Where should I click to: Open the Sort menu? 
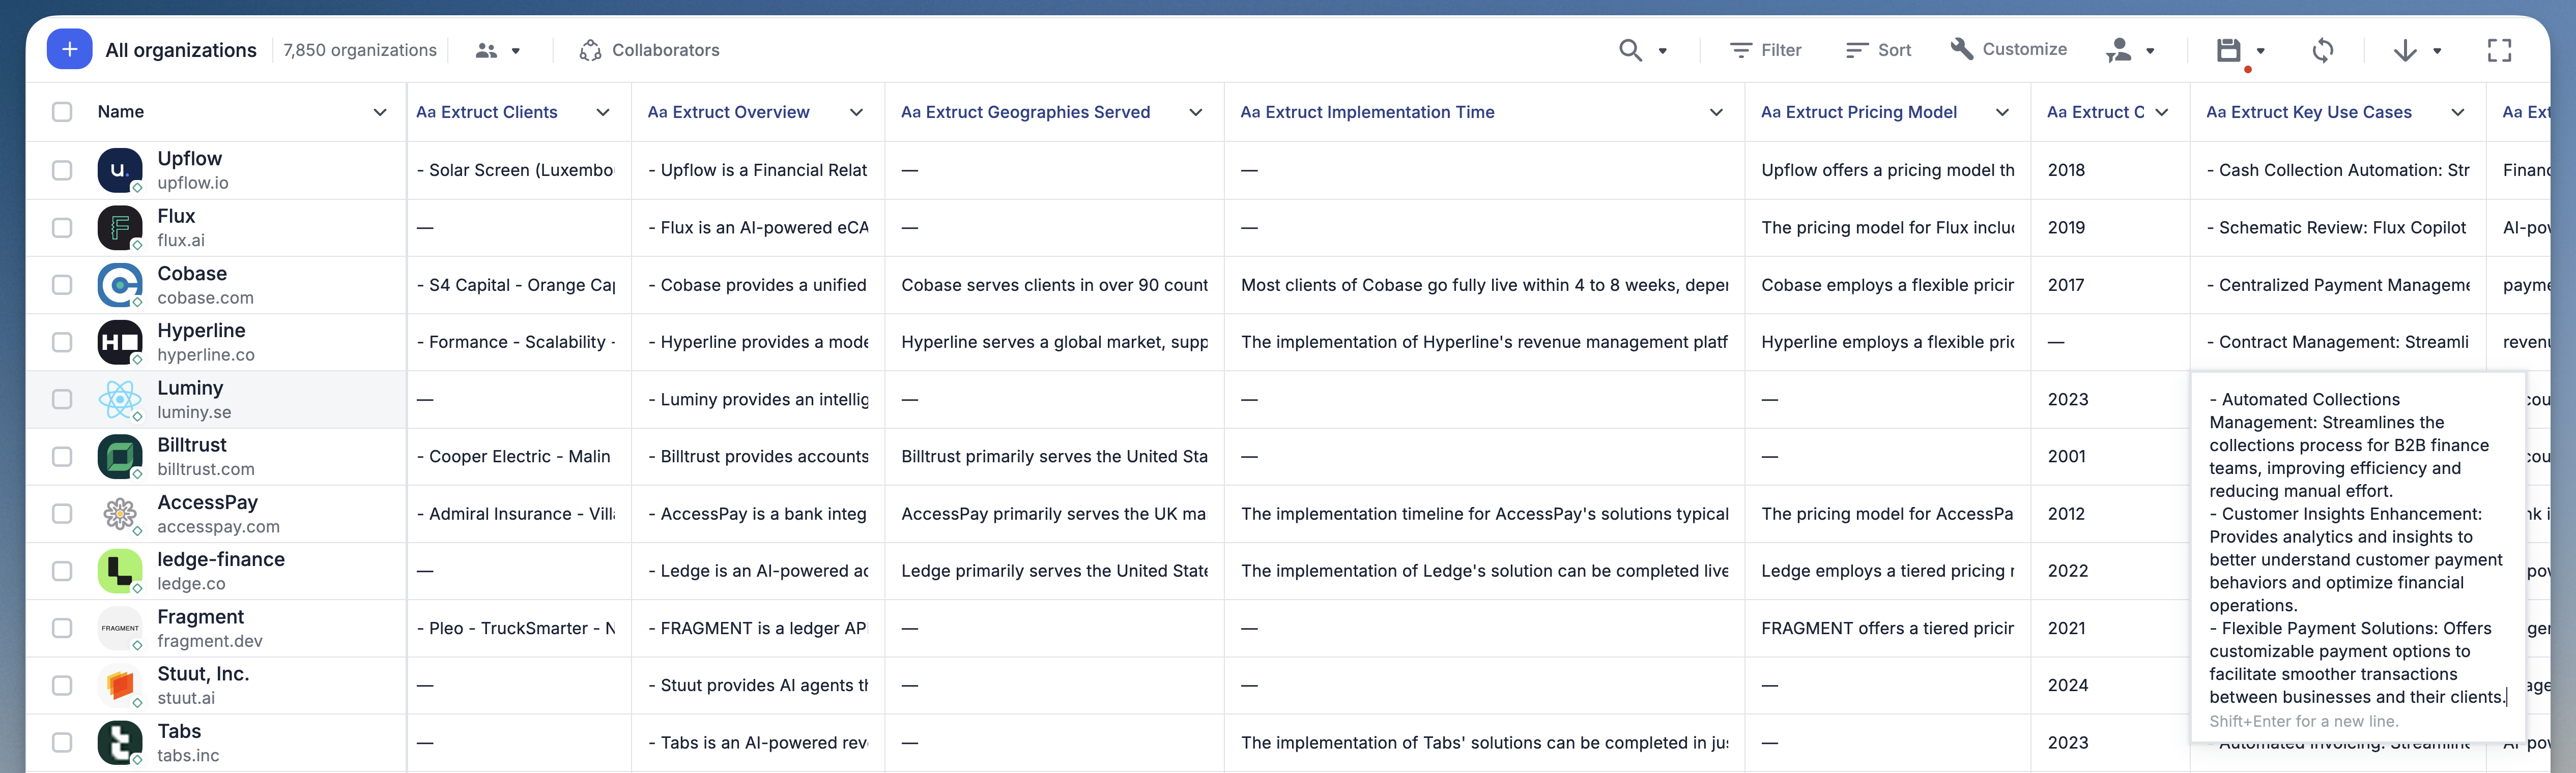tap(1877, 50)
